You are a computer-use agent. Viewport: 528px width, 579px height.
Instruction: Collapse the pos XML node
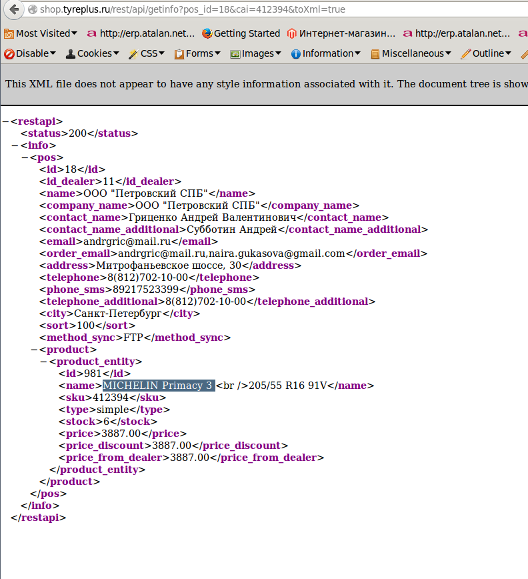(25, 157)
